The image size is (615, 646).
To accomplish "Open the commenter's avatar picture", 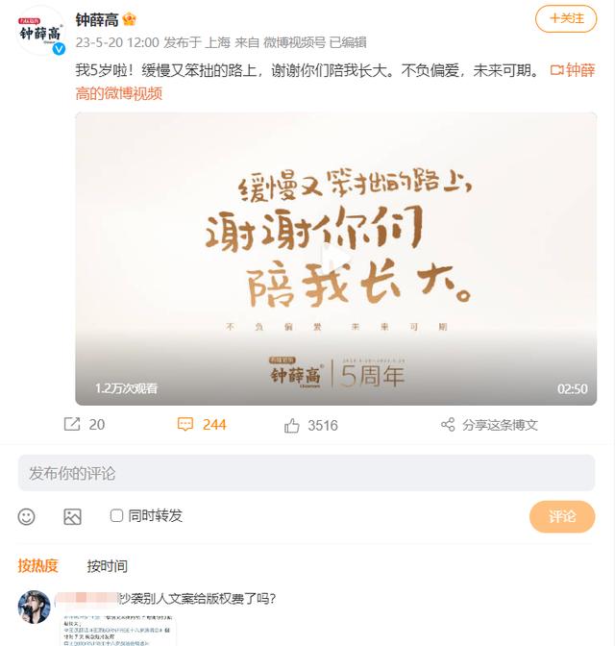I will pos(35,607).
